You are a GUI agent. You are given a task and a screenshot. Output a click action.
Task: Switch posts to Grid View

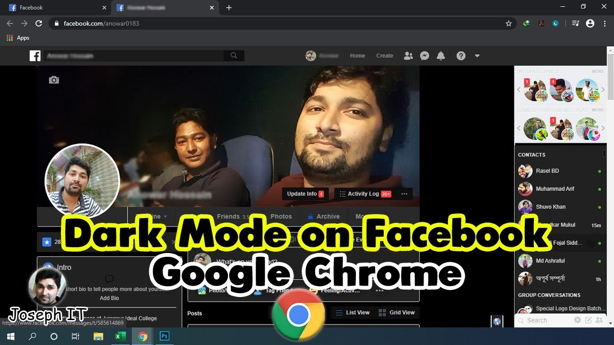[397, 312]
